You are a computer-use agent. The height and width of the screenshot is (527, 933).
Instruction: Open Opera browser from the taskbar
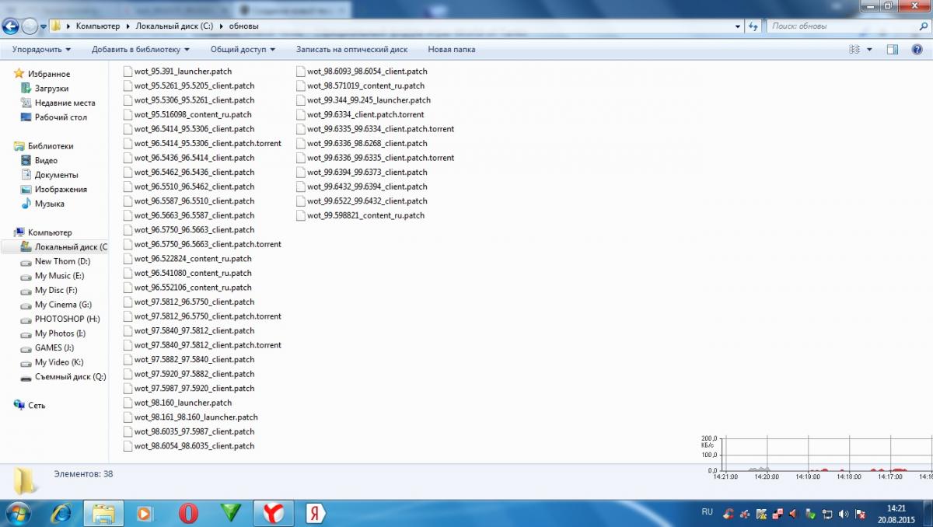point(187,513)
